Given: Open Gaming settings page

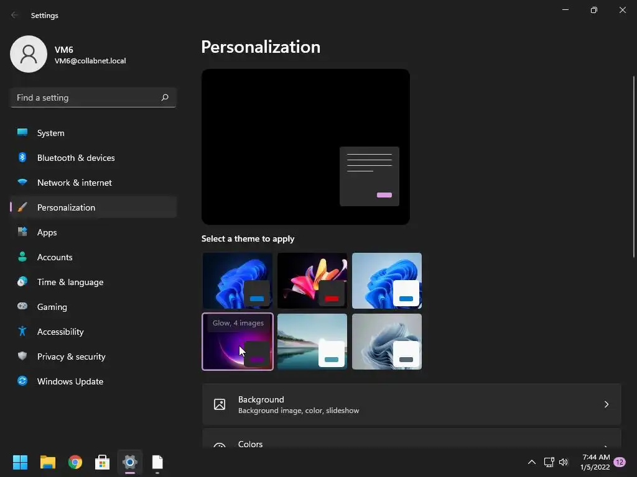Looking at the screenshot, I should 93,306.
